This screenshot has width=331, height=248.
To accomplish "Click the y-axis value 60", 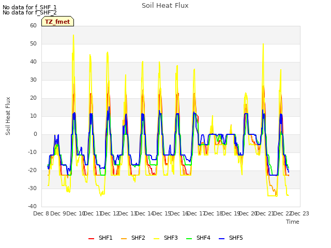I will (x=33, y=25).
